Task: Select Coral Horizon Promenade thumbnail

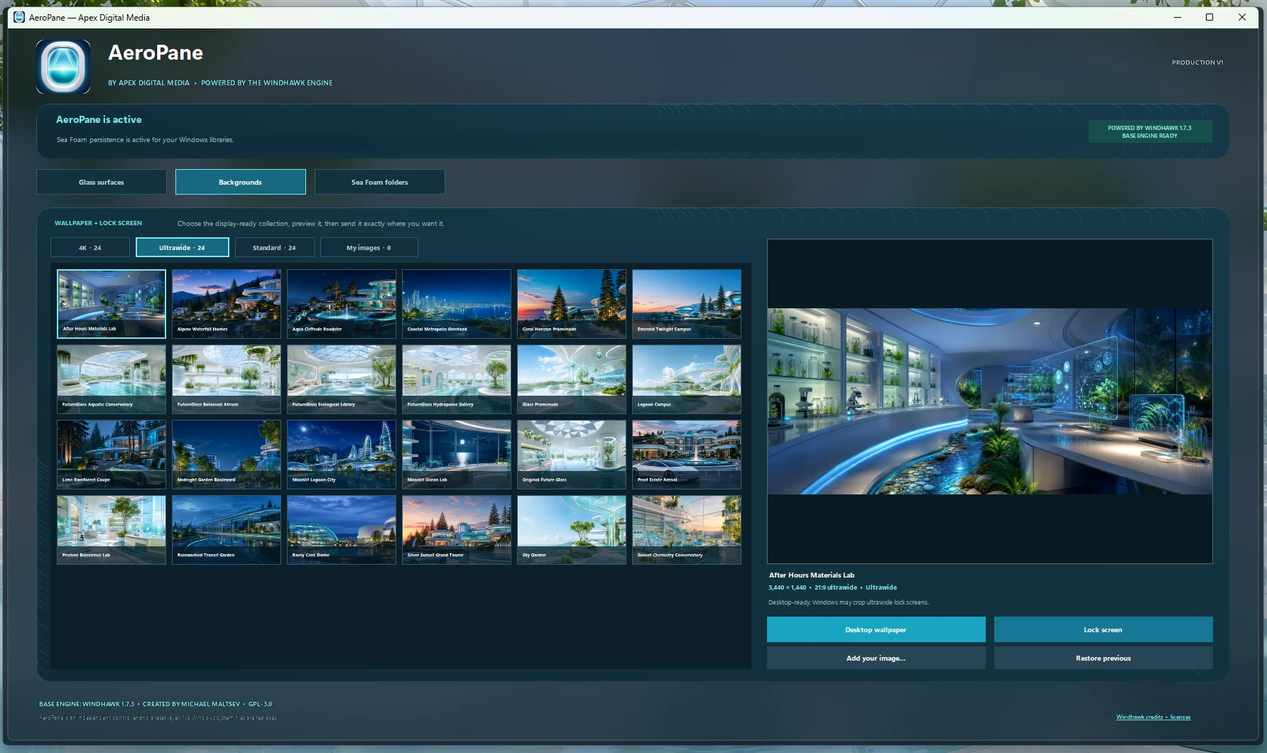Action: point(572,303)
